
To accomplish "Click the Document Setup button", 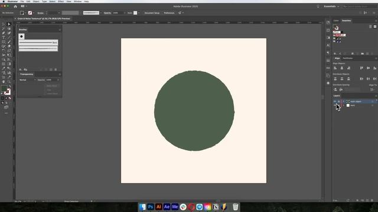I will [152, 13].
